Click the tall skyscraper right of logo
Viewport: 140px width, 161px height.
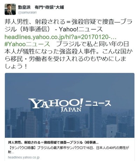pos(96,121)
